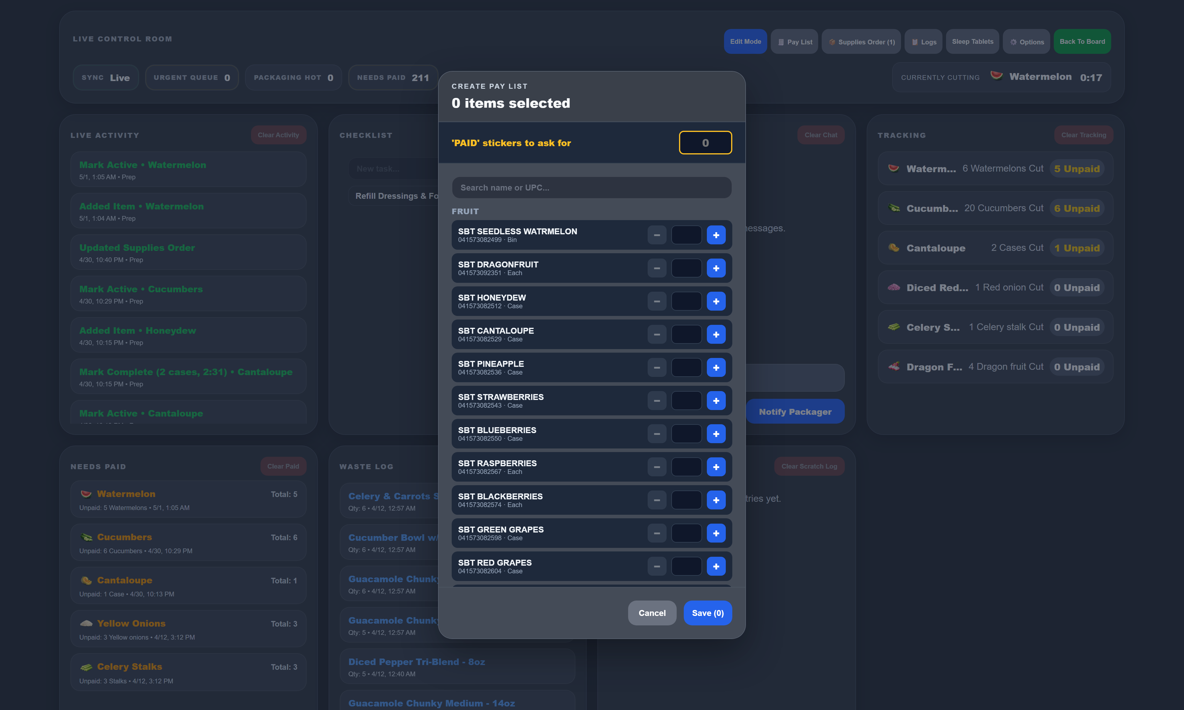Open Diced Pepper Tri-Blend waste log entry
The image size is (1184, 710).
click(458, 667)
